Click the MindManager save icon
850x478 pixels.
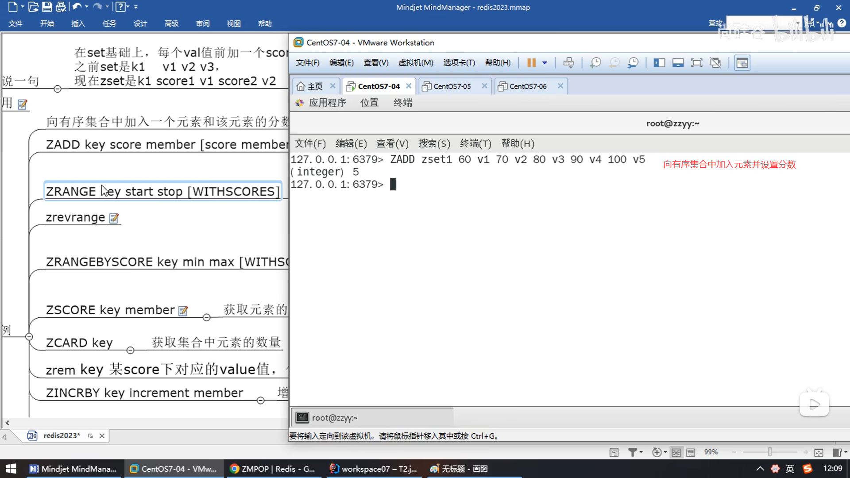47,7
